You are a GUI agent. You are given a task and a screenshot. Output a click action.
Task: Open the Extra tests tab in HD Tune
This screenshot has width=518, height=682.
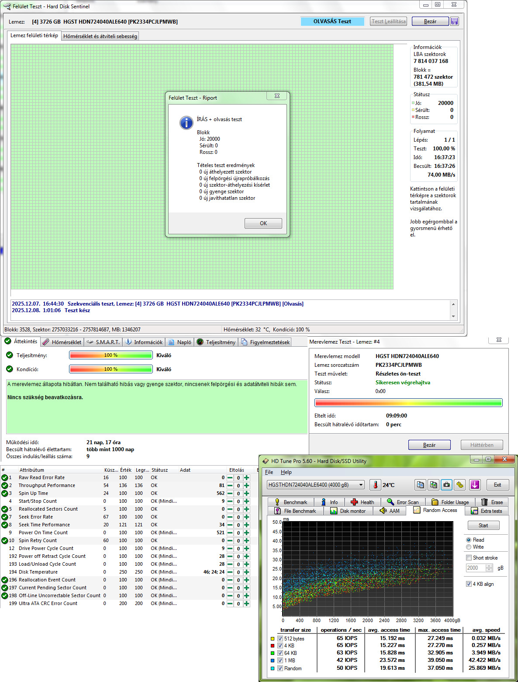pos(487,511)
